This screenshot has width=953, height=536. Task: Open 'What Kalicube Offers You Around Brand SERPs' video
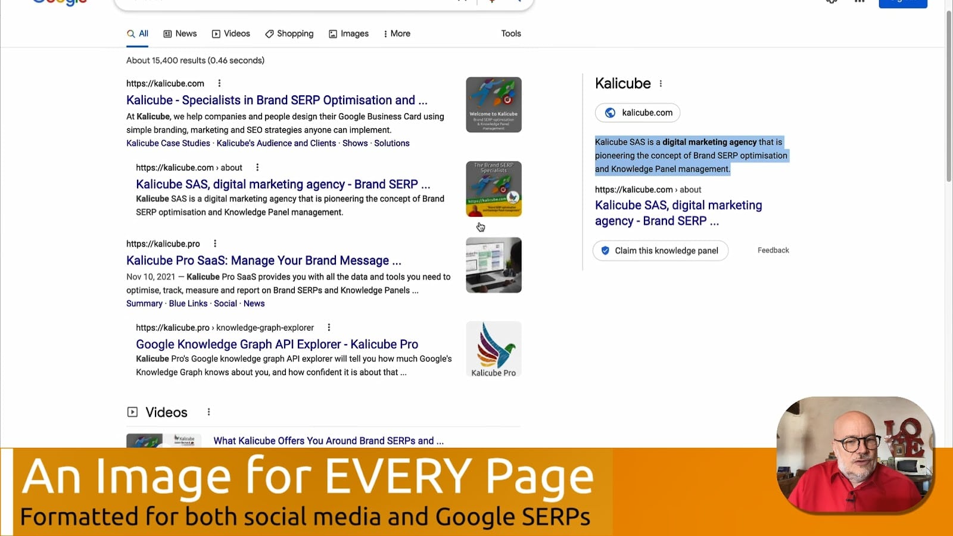(329, 441)
